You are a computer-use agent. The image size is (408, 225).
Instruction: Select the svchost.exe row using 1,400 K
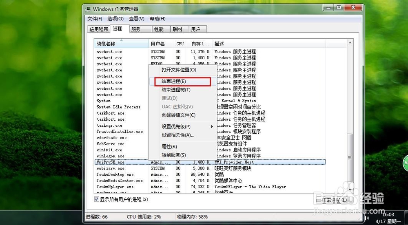[210, 58]
